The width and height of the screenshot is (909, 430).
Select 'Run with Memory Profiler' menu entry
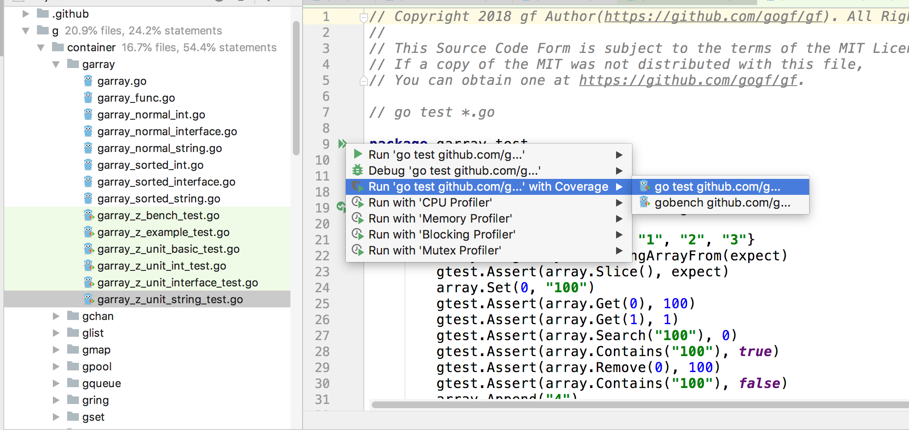440,218
